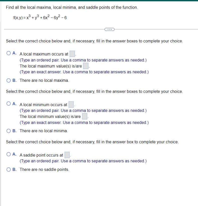The width and height of the screenshot is (198, 206).
Task: Select "There are no local maxima" option B
Action: 8,80
